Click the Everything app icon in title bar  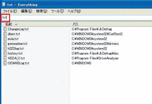point(4,5)
